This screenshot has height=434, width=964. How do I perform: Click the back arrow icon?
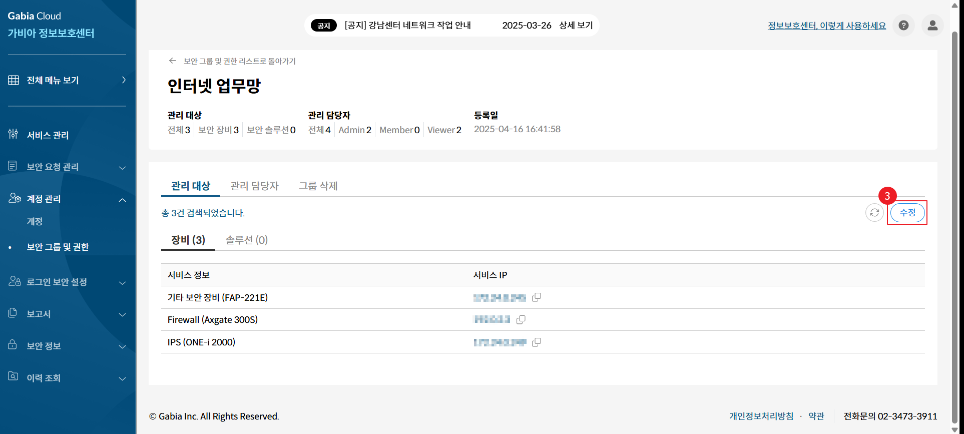[x=173, y=61]
